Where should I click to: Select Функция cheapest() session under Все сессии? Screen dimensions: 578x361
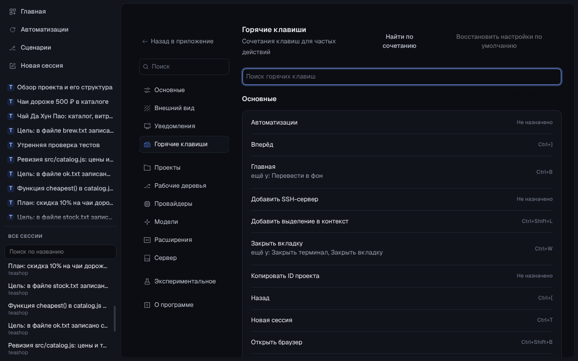(59, 309)
